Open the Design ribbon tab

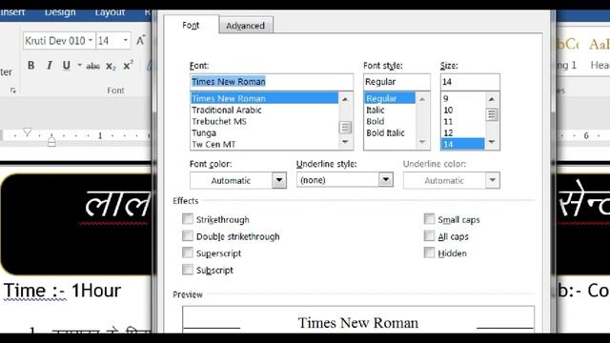point(60,12)
